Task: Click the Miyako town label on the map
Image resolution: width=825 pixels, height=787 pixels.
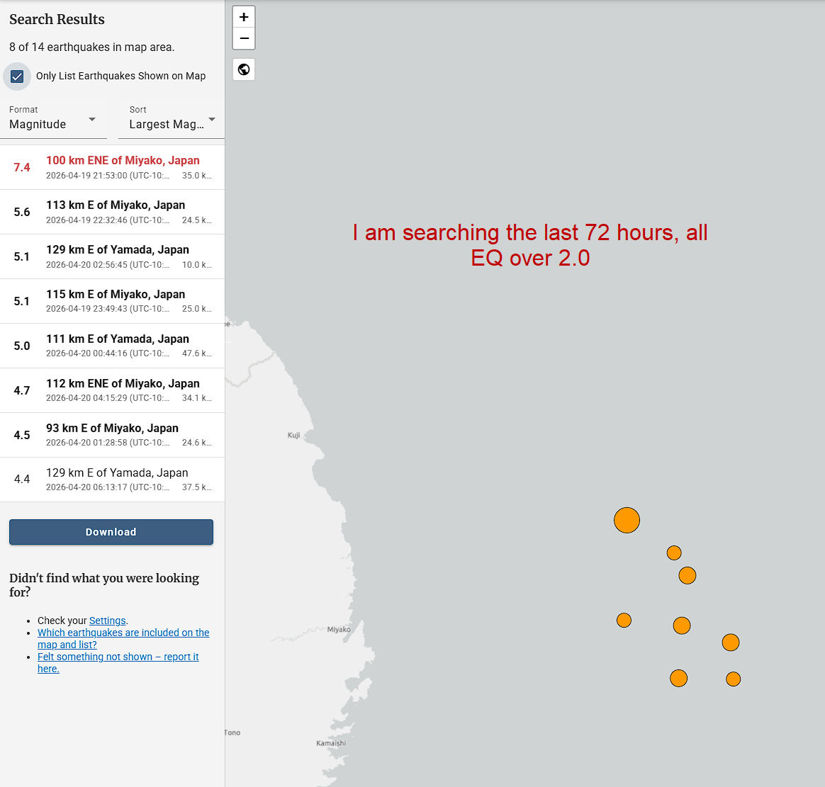Action: click(339, 630)
